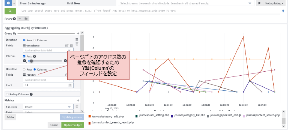
Task: Open the Add menu button
Action: 10,117
